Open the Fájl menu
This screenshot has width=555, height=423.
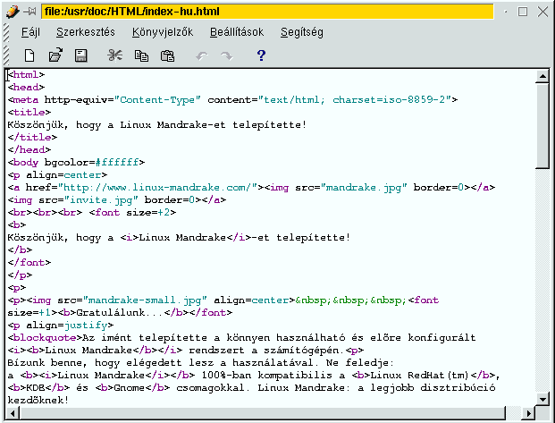pyautogui.click(x=30, y=32)
